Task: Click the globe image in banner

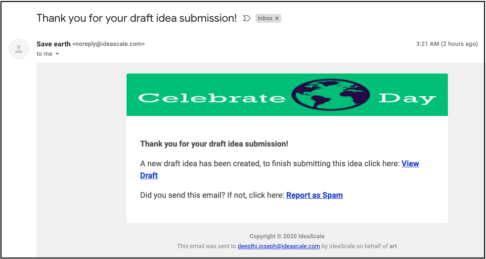Action: pos(331,95)
